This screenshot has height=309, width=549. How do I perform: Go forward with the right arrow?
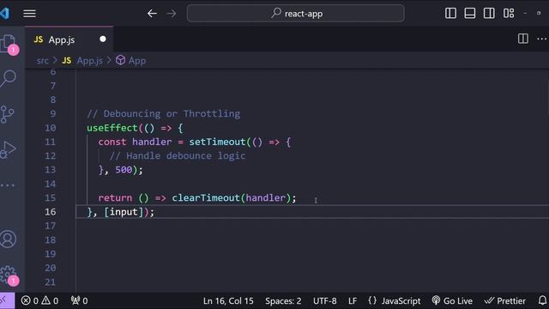(x=172, y=14)
